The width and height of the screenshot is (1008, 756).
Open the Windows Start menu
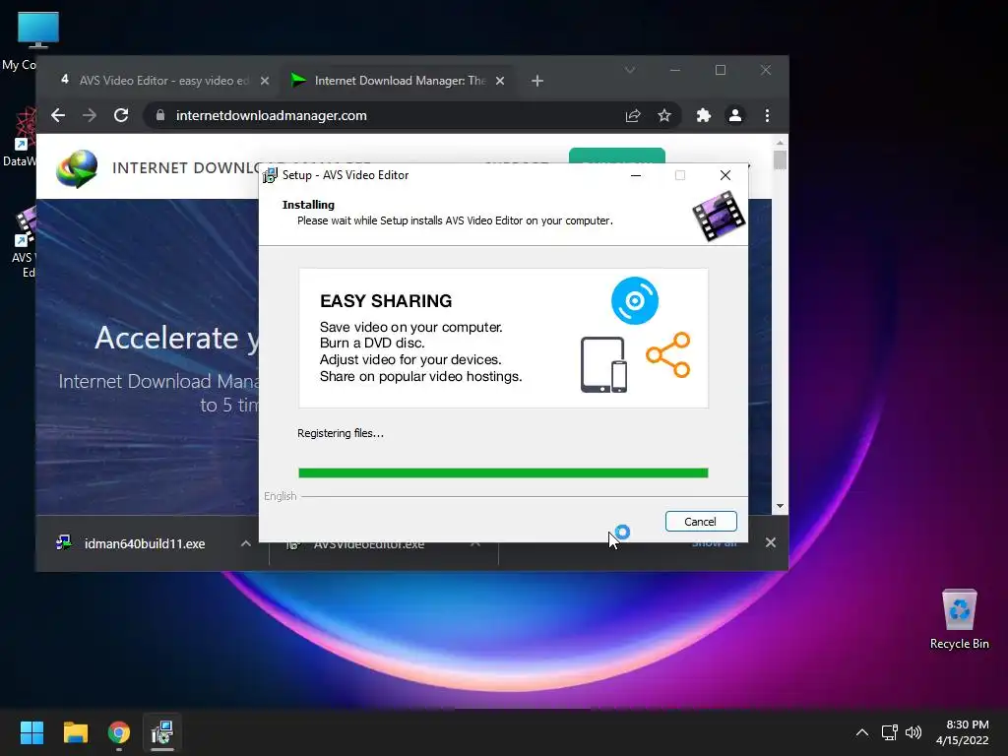point(31,732)
